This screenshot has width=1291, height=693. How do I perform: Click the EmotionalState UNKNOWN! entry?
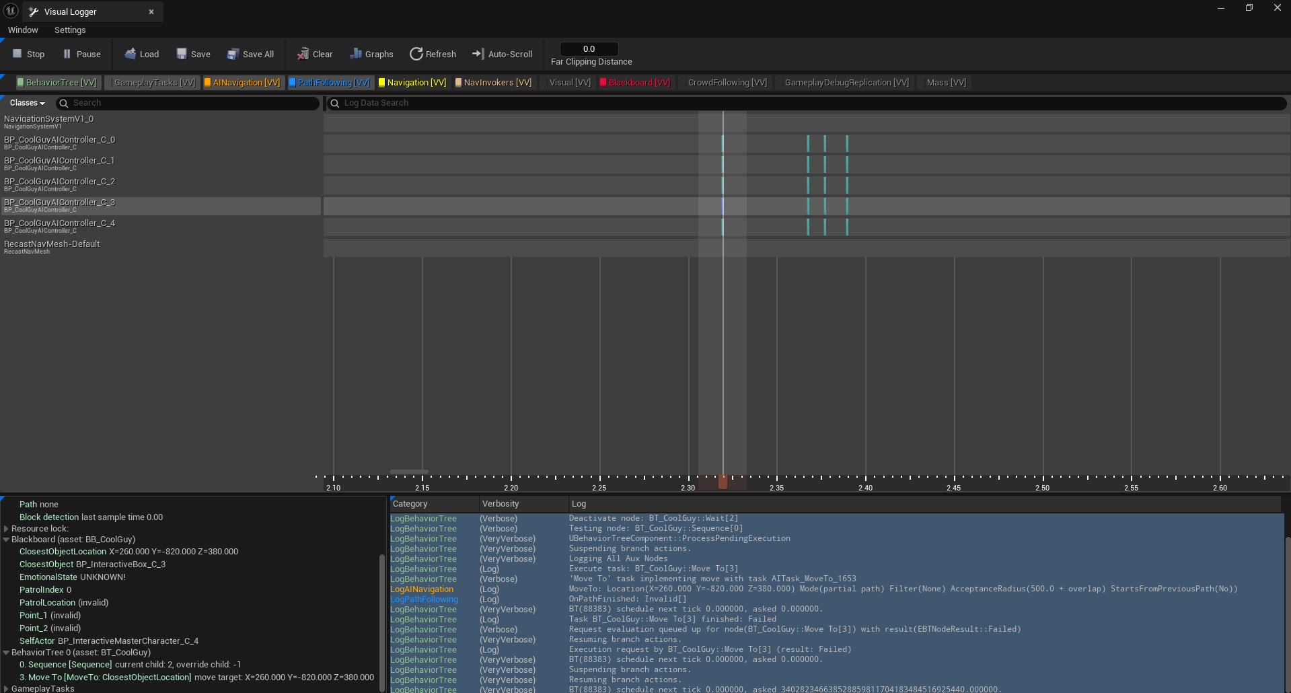pos(72,577)
